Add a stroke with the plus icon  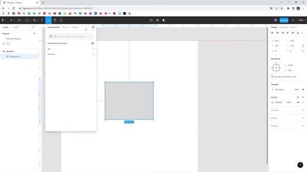click(x=303, y=110)
